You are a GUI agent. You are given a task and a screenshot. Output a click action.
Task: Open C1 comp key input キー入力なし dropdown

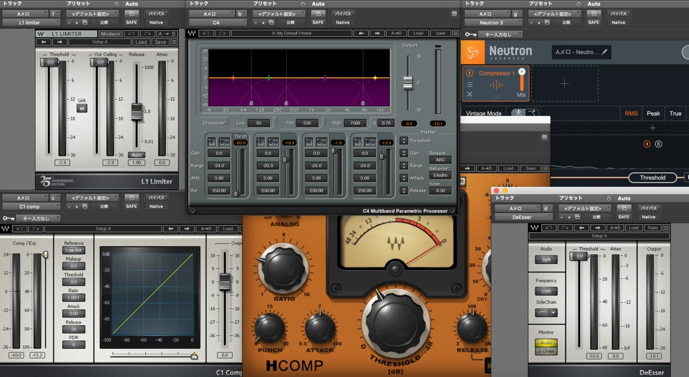[x=37, y=218]
